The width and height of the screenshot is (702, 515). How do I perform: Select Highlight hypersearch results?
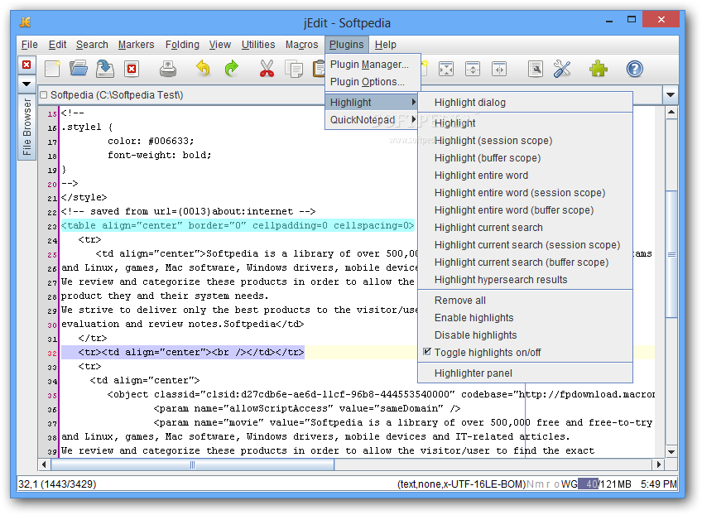coord(525,280)
